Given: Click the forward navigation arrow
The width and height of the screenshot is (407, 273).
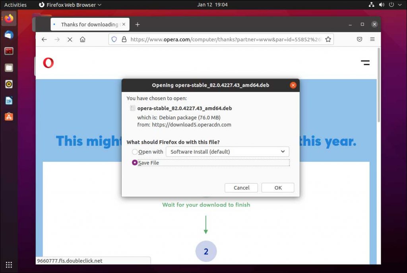Looking at the screenshot, I should point(57,39).
